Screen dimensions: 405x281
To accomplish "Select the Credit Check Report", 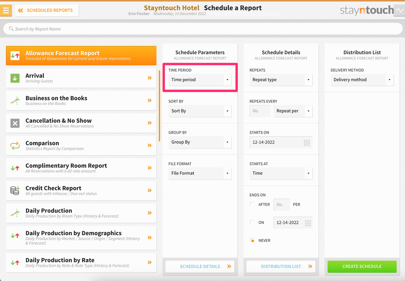I will click(81, 191).
